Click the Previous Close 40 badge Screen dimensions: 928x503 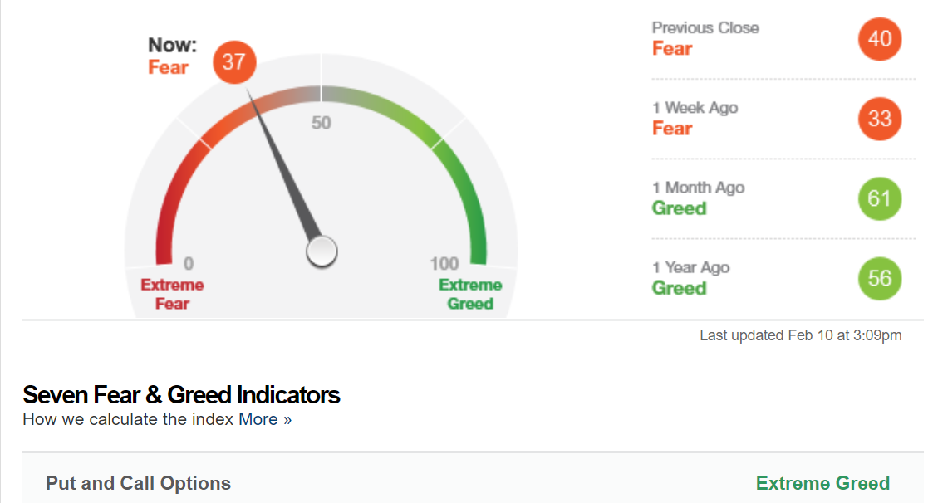pos(880,39)
